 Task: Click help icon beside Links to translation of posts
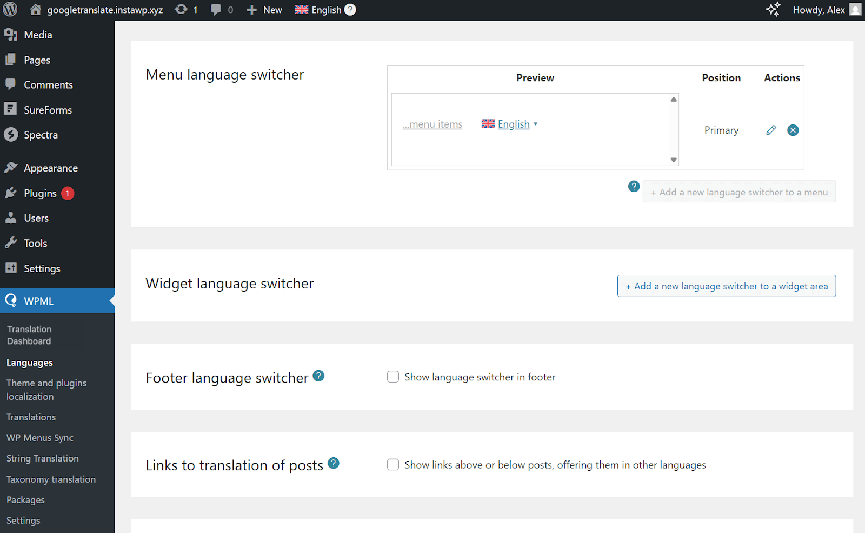(334, 463)
